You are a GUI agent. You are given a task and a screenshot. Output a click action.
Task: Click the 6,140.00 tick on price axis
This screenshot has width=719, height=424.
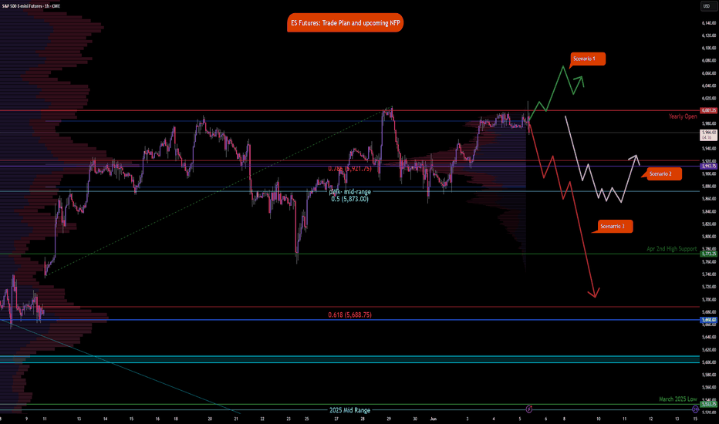tap(708, 23)
